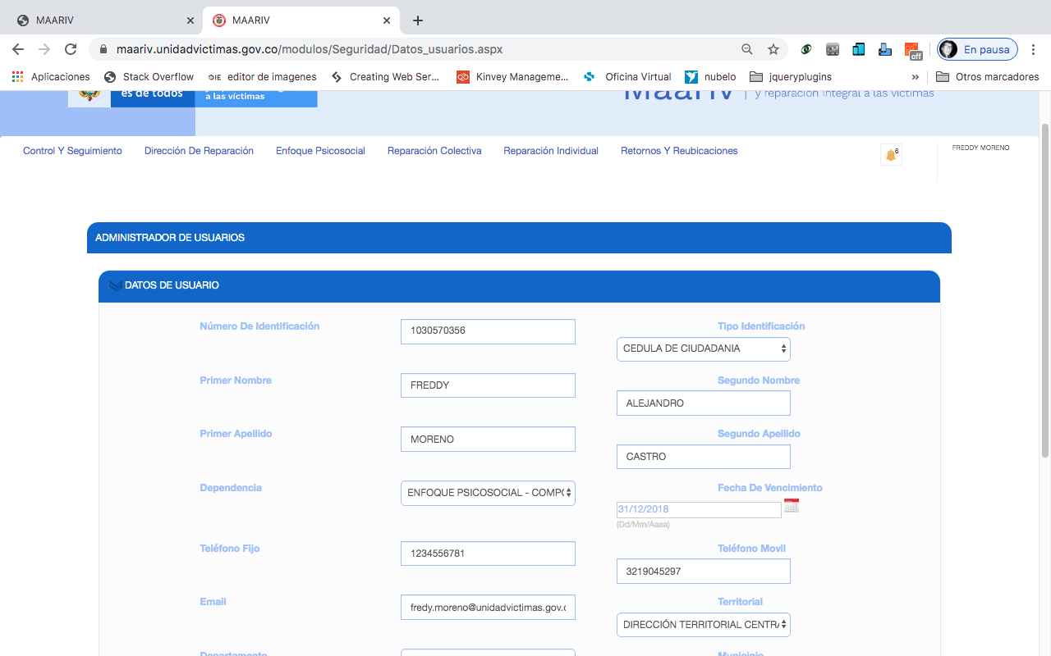Show more bookmarks chevron

[x=916, y=76]
